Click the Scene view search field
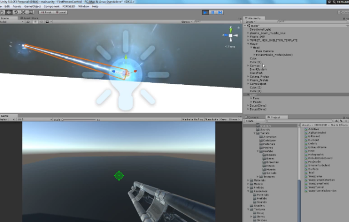349x222 pixels. coord(218,22)
